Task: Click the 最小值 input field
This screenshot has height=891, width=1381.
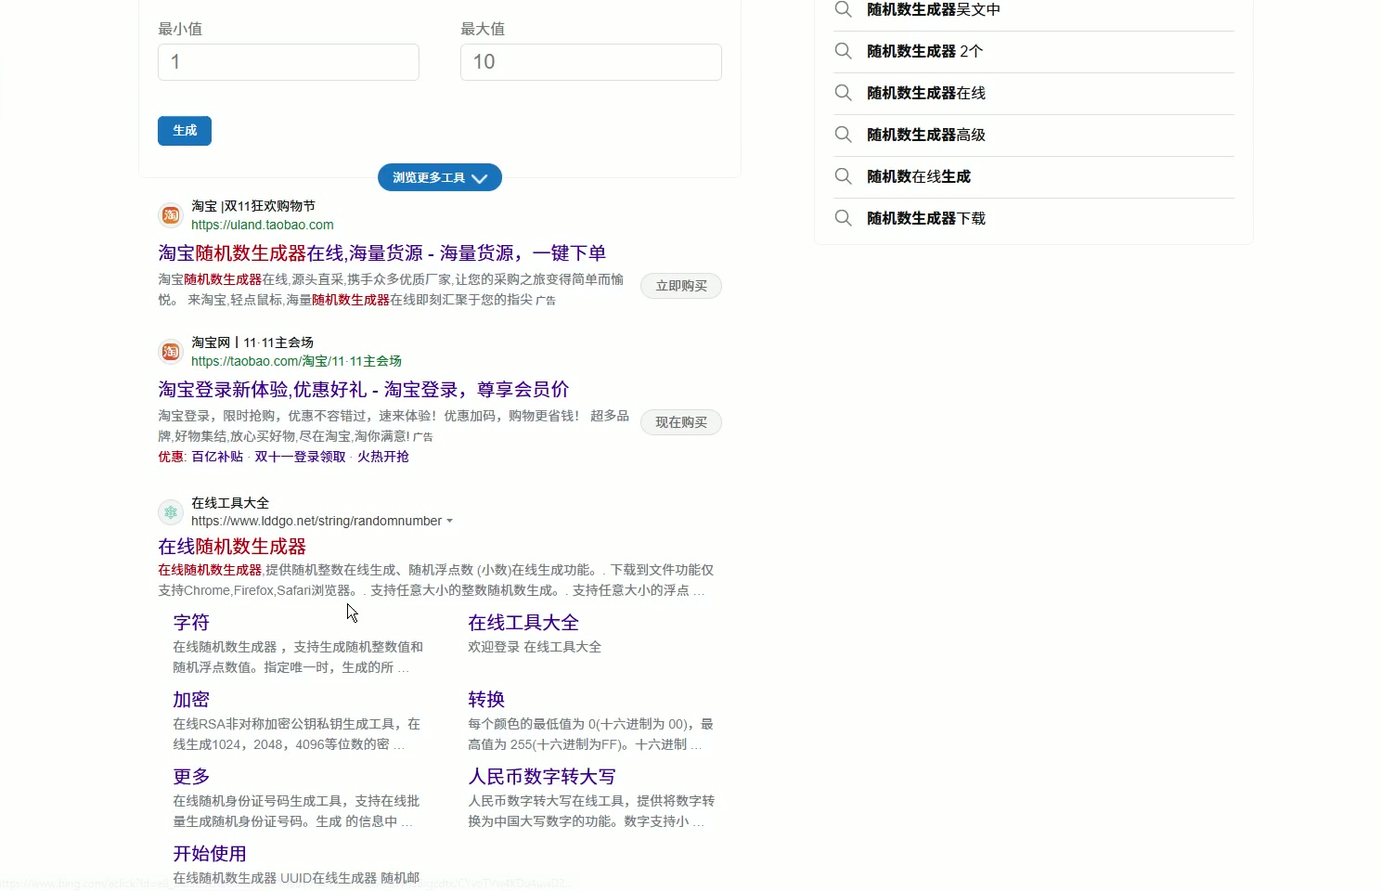Action: [289, 62]
